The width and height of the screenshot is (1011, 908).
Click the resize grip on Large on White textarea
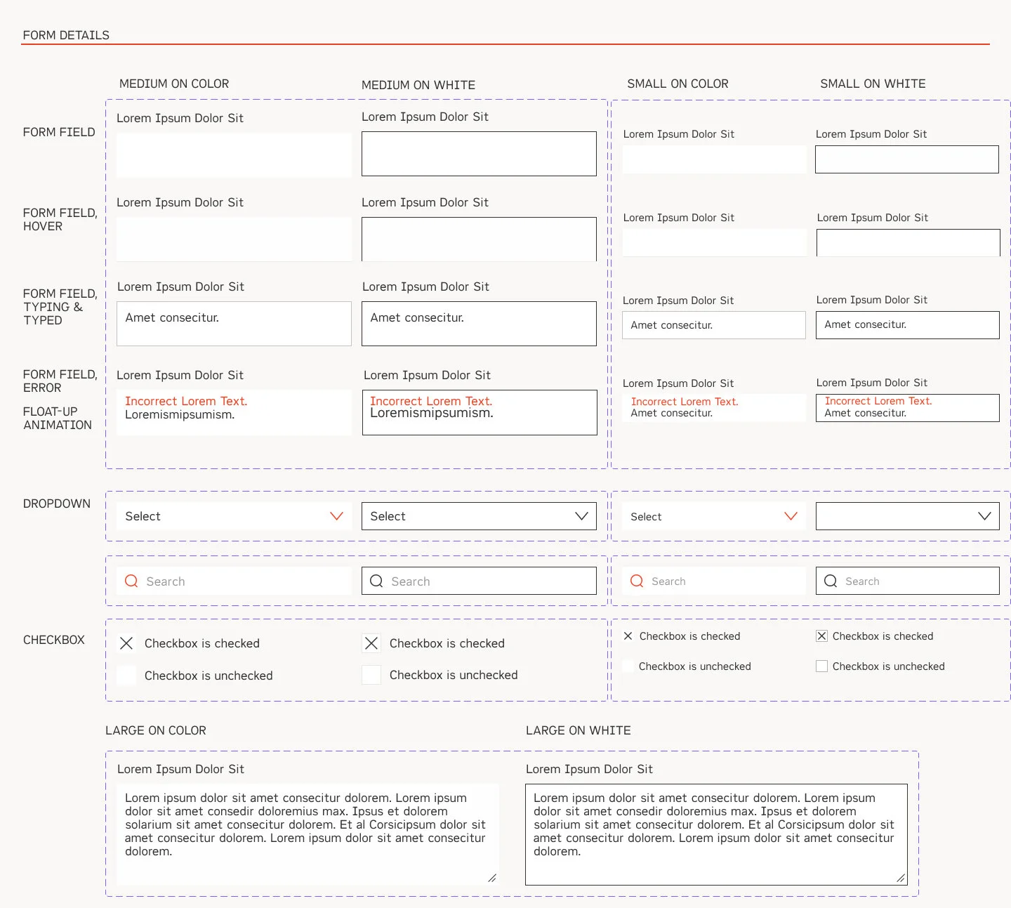click(x=901, y=877)
